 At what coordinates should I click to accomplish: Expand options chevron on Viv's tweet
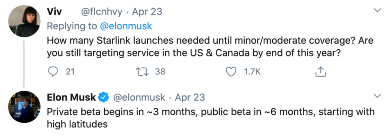pos(377,10)
